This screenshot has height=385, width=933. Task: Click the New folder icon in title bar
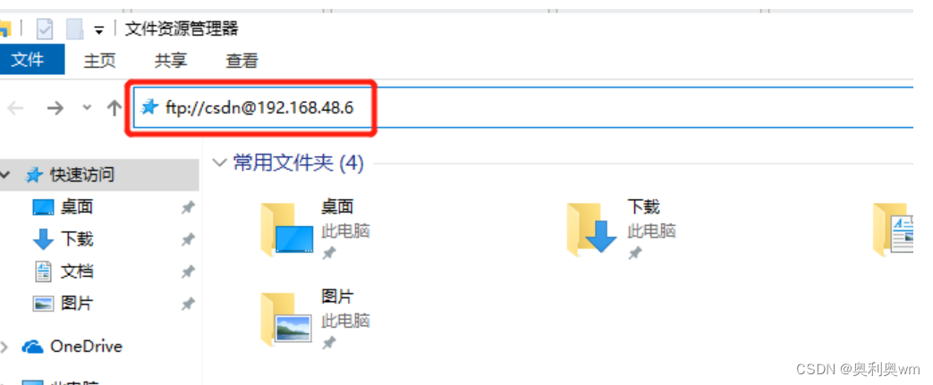(x=75, y=29)
